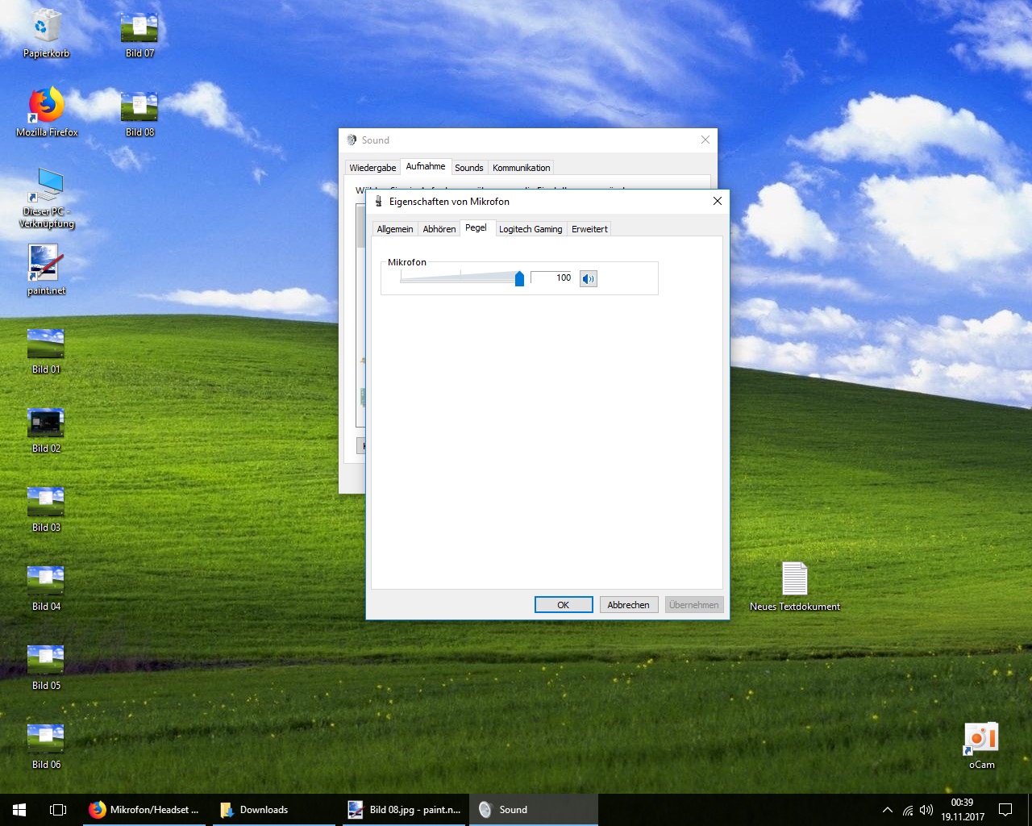Select the Bild 03 desktop file
The width and height of the screenshot is (1032, 826).
click(x=47, y=509)
